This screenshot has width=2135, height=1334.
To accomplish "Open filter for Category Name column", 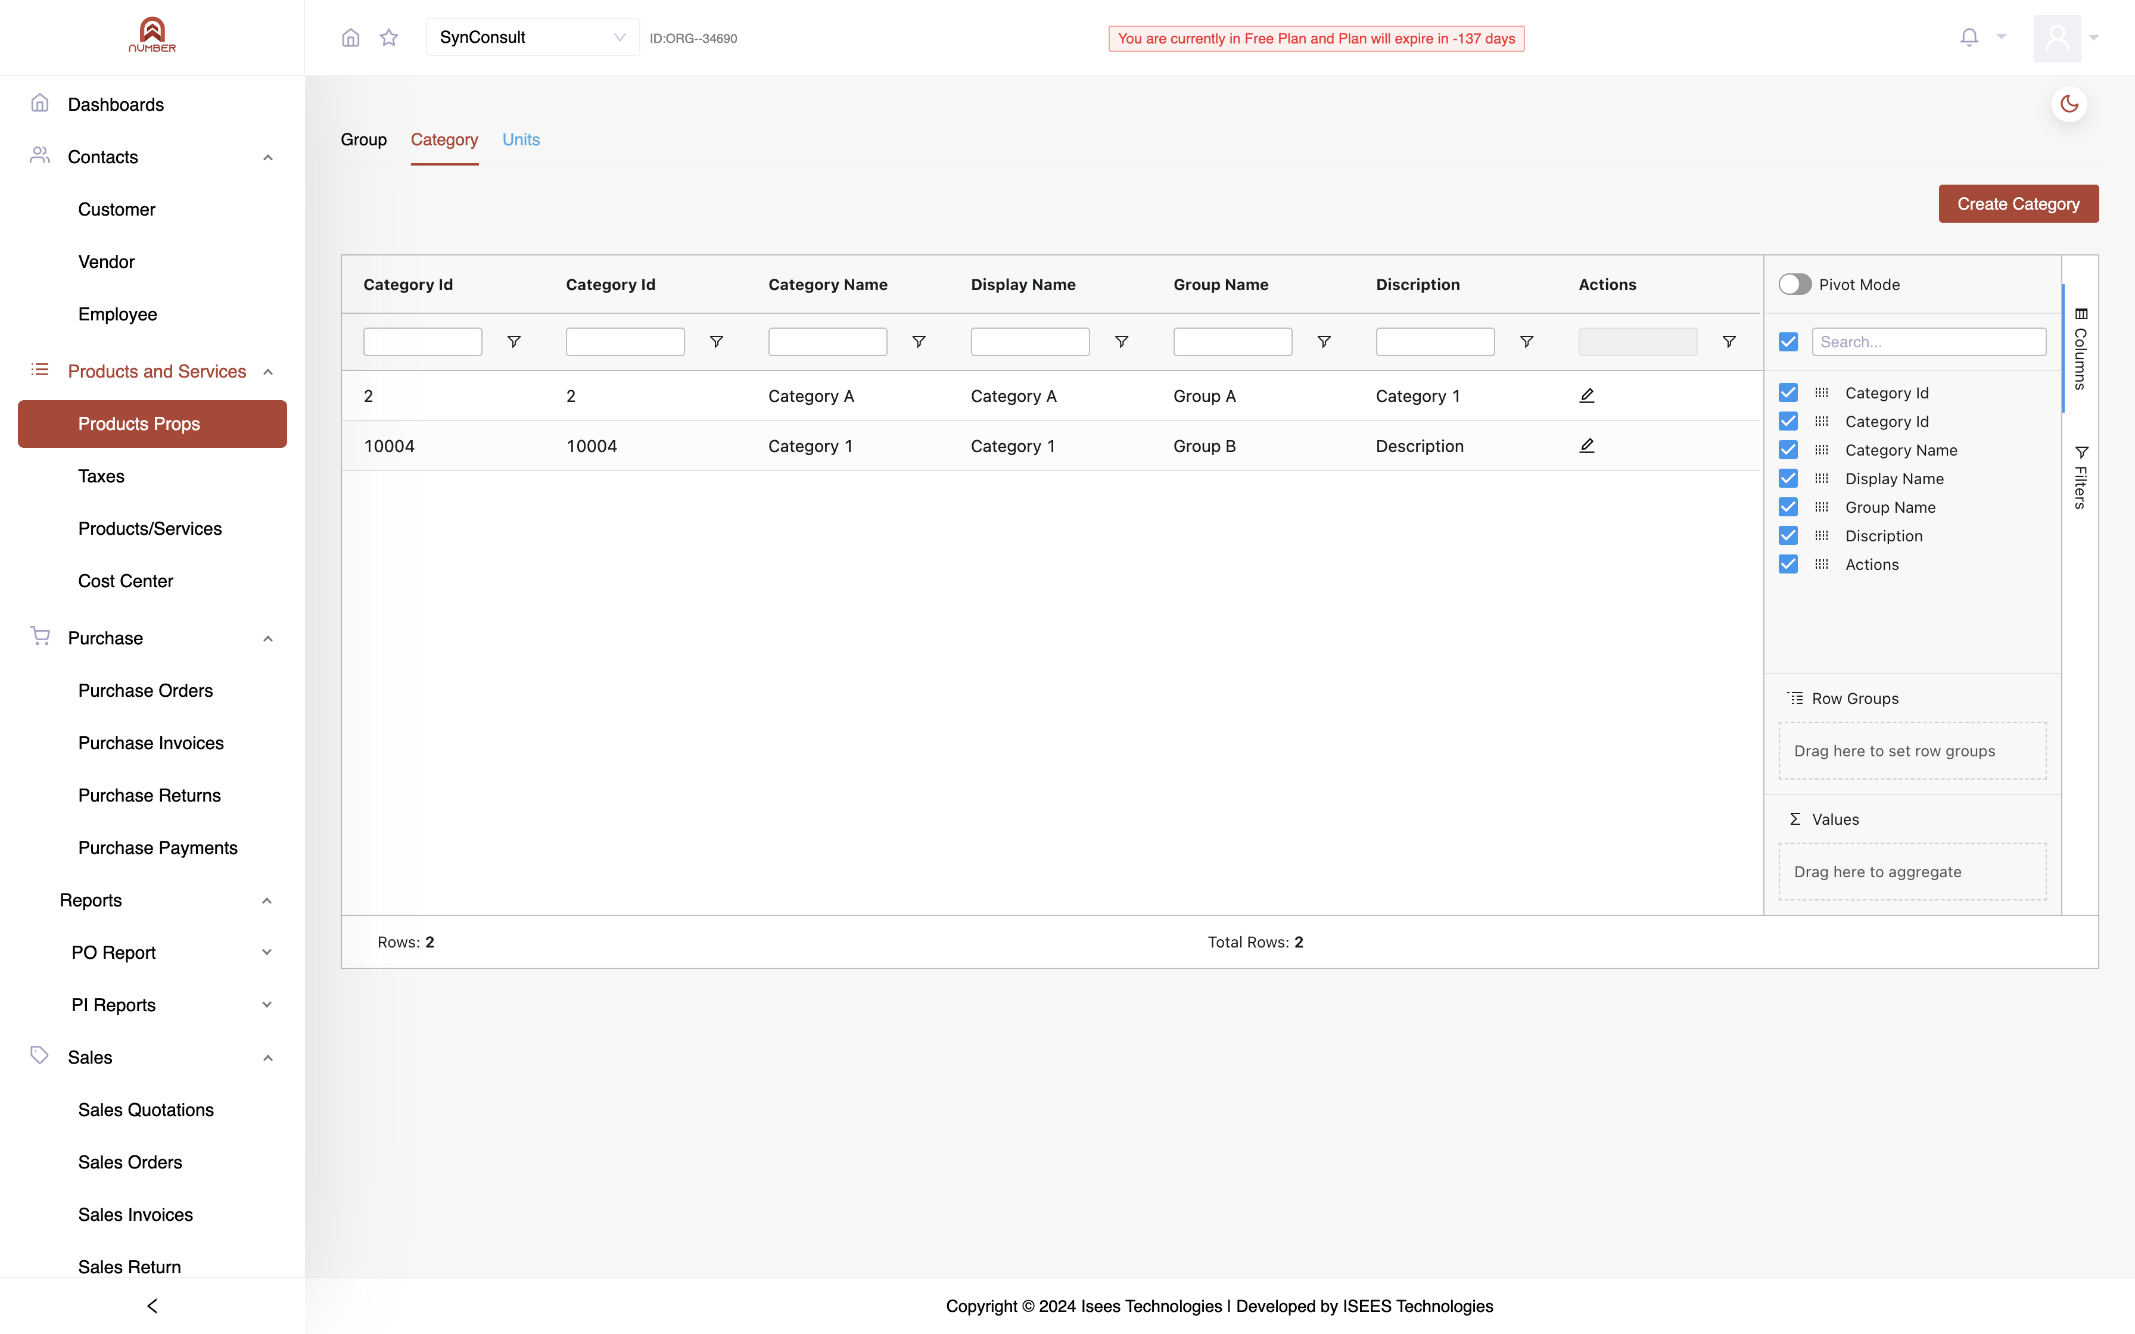I will click(x=919, y=341).
